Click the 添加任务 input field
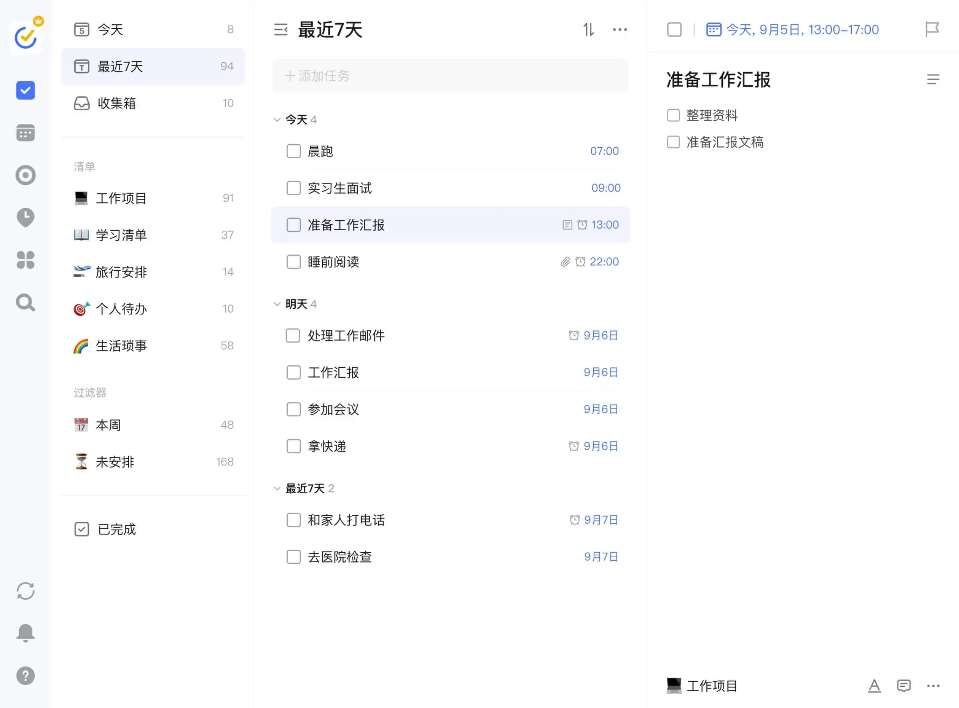 click(x=450, y=76)
